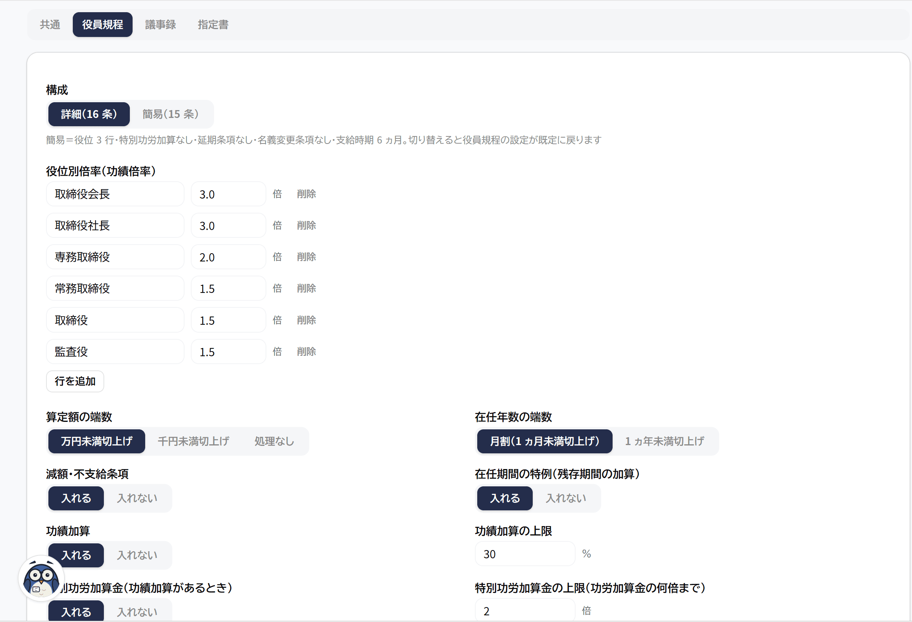
Task: Edit the multiplier for 取締役社長
Action: point(229,226)
